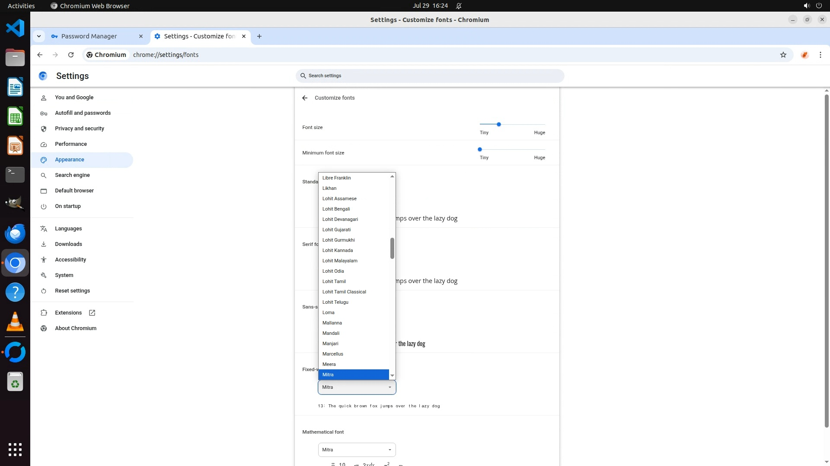
Task: Open the Mathematical font dropdown
Action: tap(357, 450)
